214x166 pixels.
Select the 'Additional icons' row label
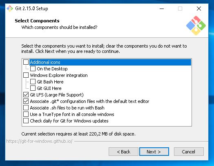pyautogui.click(x=45, y=62)
